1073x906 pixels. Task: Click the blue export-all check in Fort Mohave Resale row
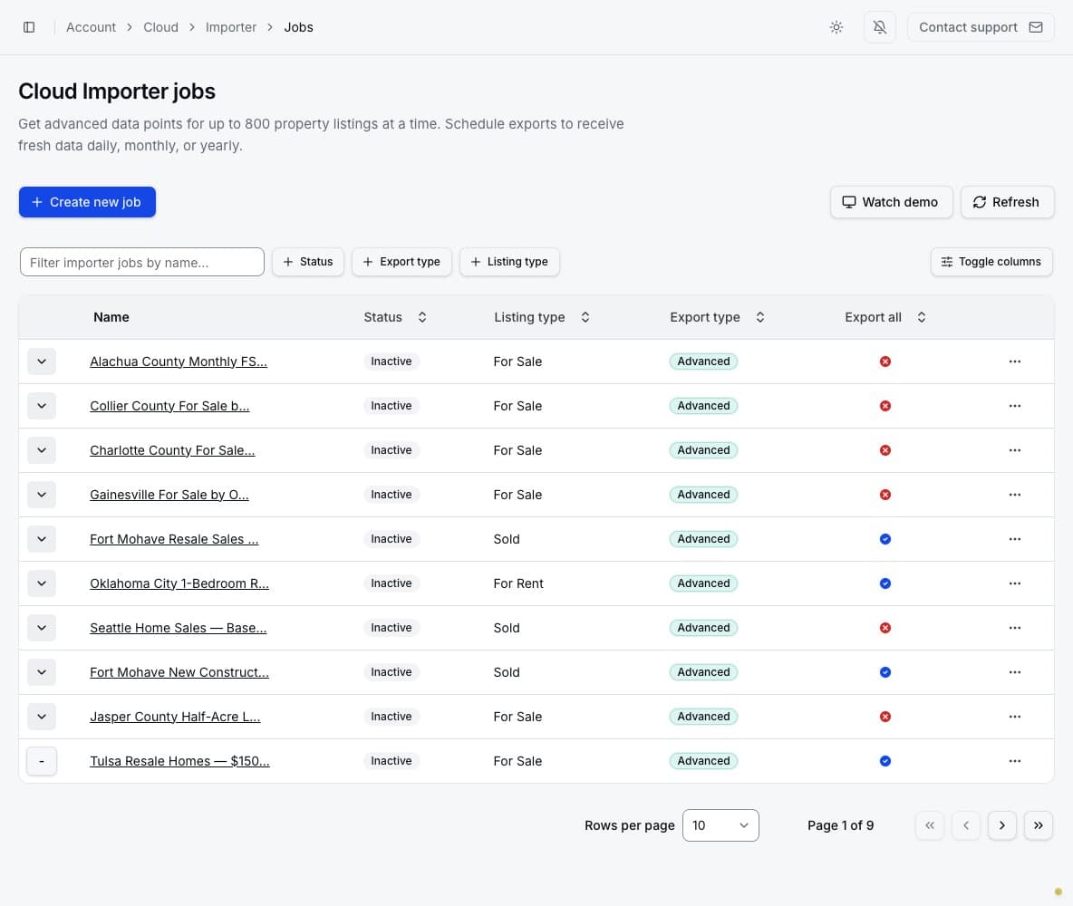click(884, 539)
